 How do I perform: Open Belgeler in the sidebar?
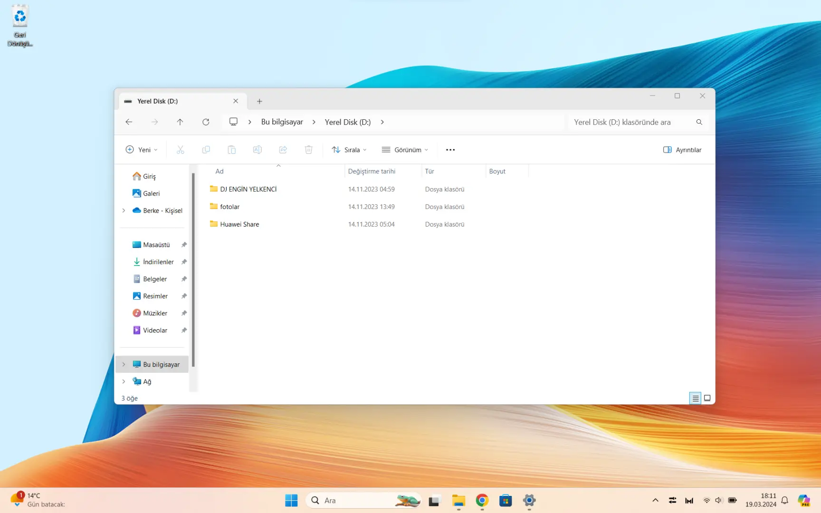click(155, 279)
